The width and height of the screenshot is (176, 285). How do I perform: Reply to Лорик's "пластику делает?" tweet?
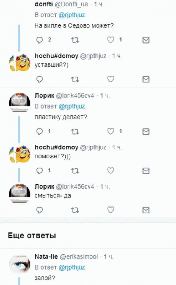(40, 131)
